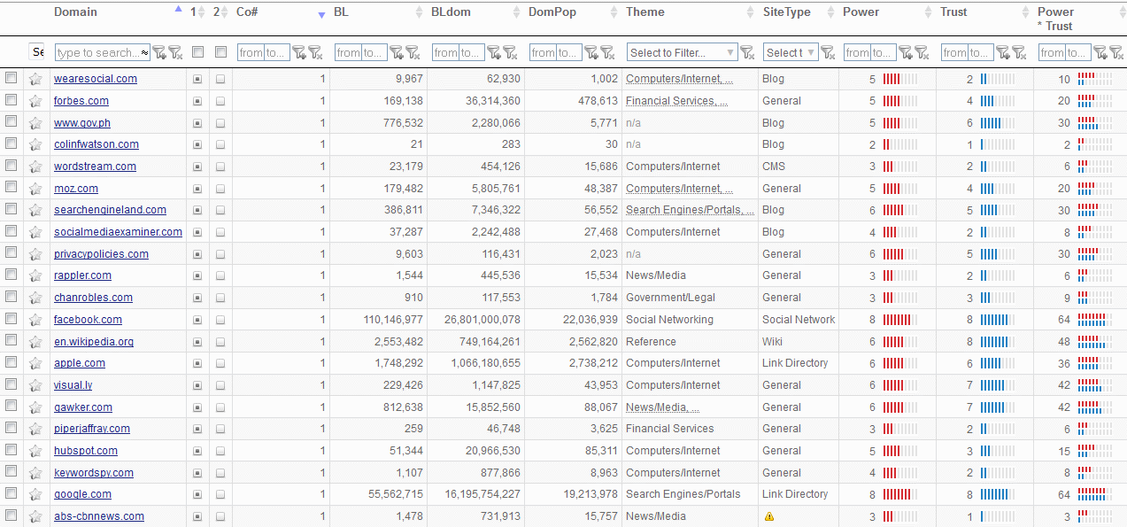
Task: Clear the Domain column filter
Action: pyautogui.click(x=174, y=53)
